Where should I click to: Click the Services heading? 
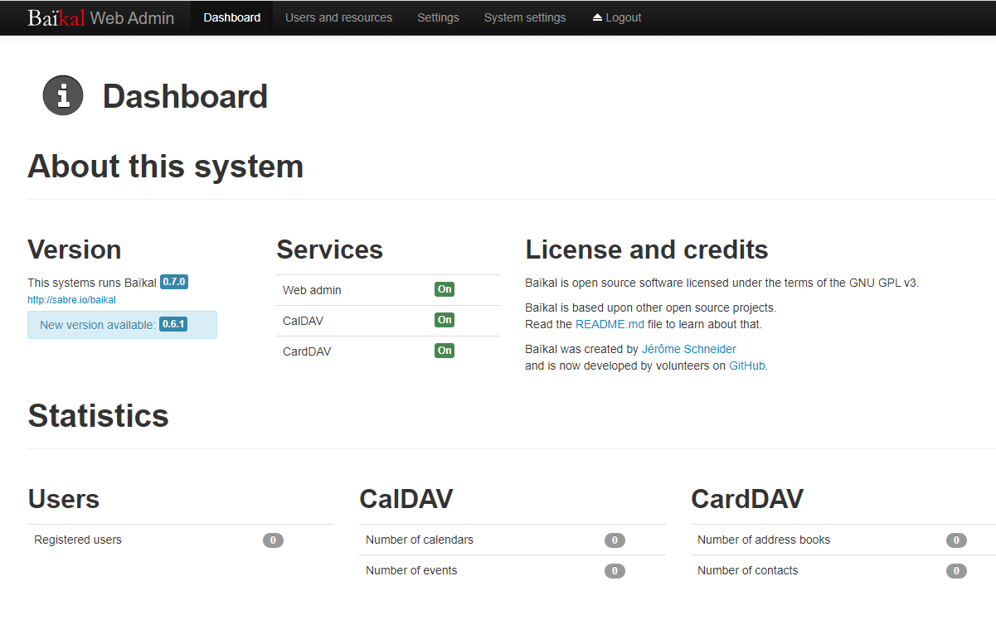pos(330,249)
